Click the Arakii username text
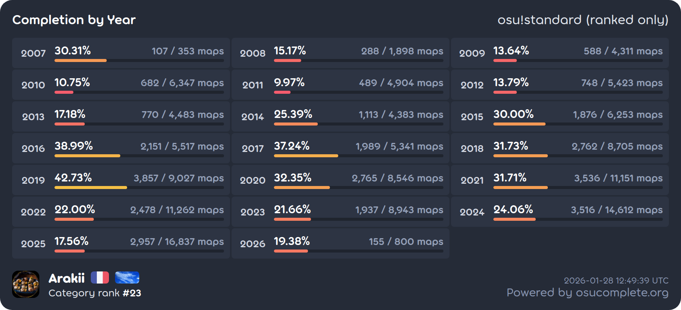This screenshot has height=310, width=681. [67, 278]
